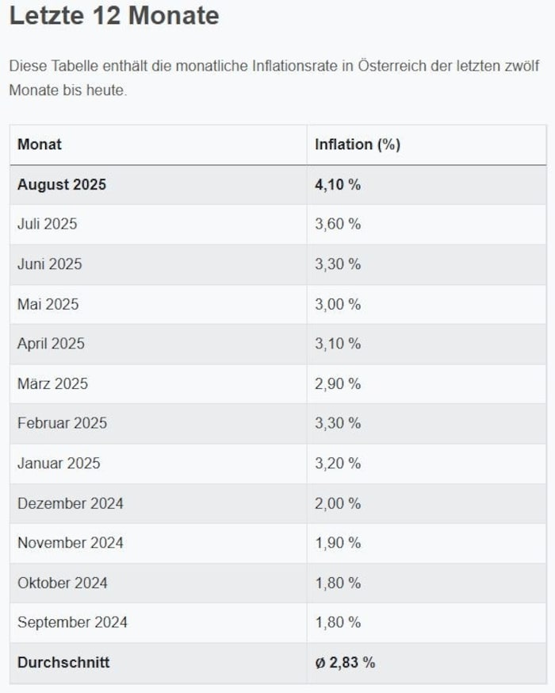The image size is (555, 693).
Task: Click the "Letzte 12 Monate" heading
Action: tap(114, 16)
